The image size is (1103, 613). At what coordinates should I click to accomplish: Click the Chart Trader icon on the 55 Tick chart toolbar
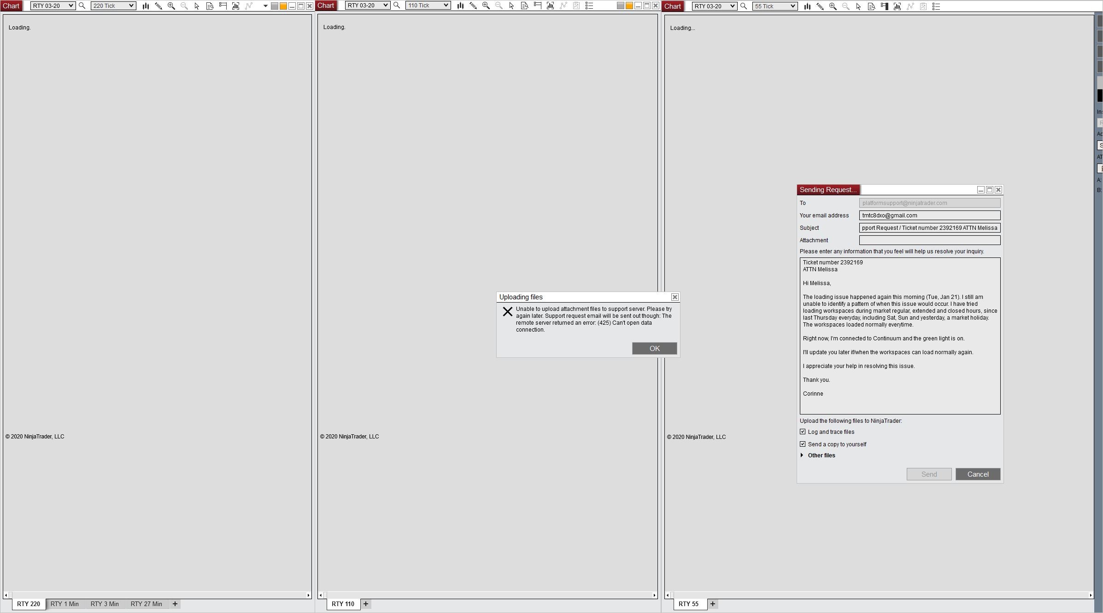(884, 6)
